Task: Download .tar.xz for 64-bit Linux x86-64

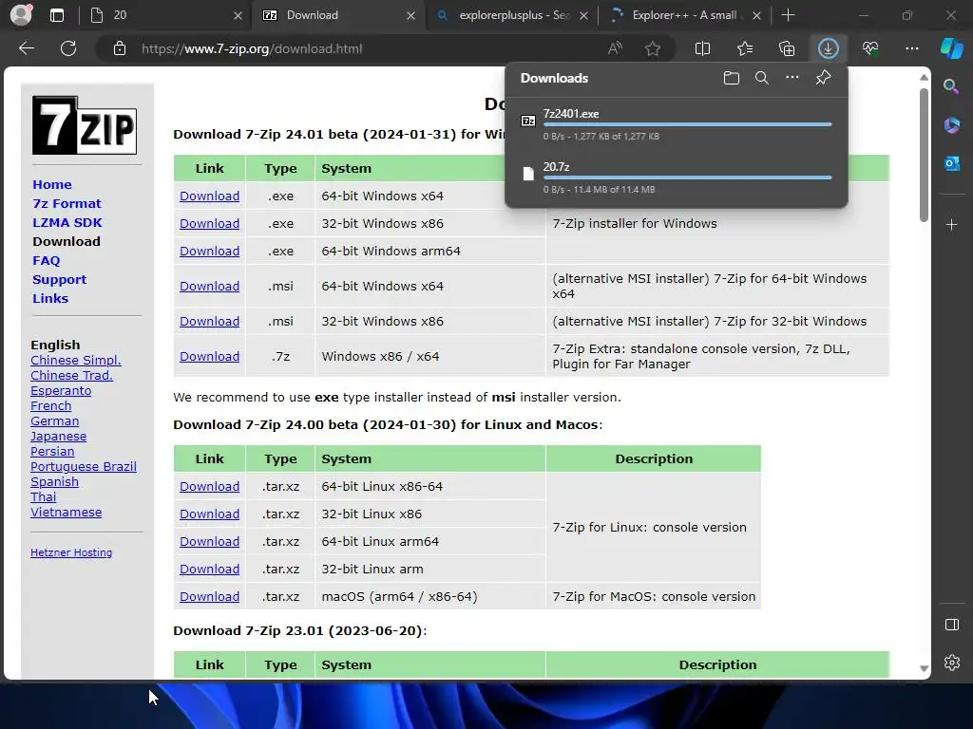Action: tap(209, 487)
